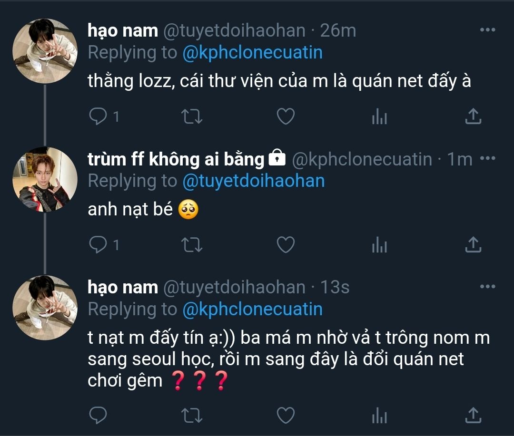The width and height of the screenshot is (514, 436).
Task: Retweet the first hạo nam tweet
Action: point(192,116)
